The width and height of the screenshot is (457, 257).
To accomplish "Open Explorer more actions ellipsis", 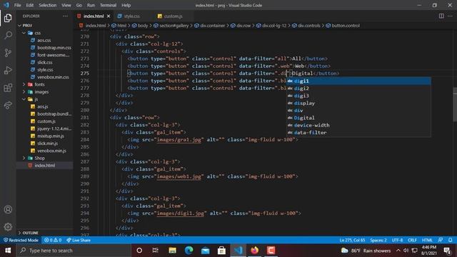I will click(65, 16).
